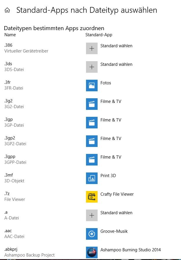Click plus icon for .3ds file type
This screenshot has width=181, height=260.
[92, 67]
